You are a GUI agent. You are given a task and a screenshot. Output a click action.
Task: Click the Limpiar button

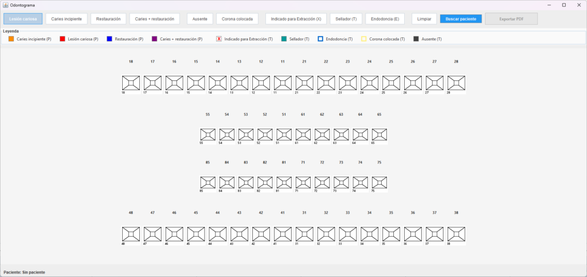(424, 19)
